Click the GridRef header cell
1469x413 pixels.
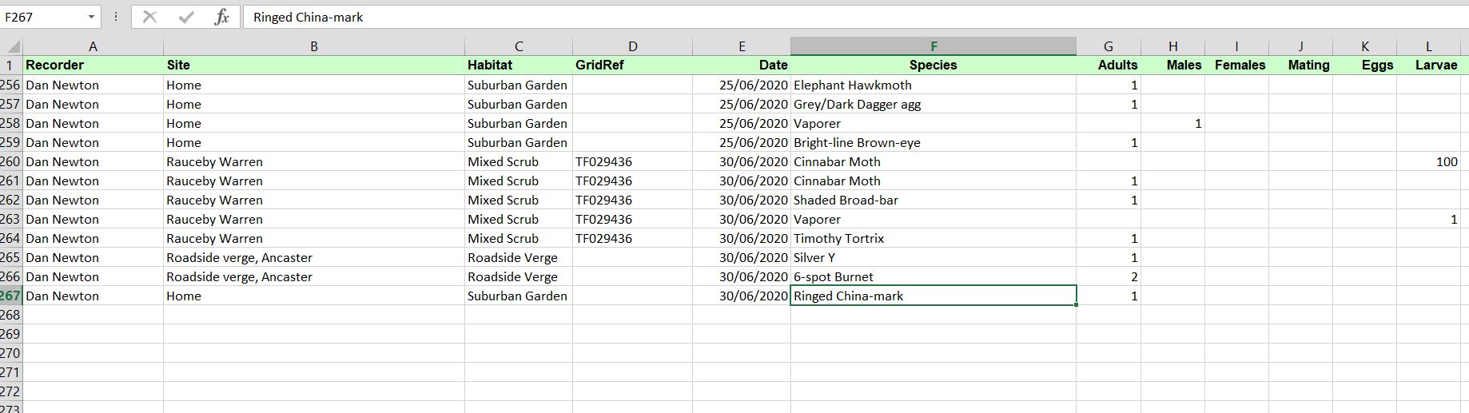click(632, 66)
